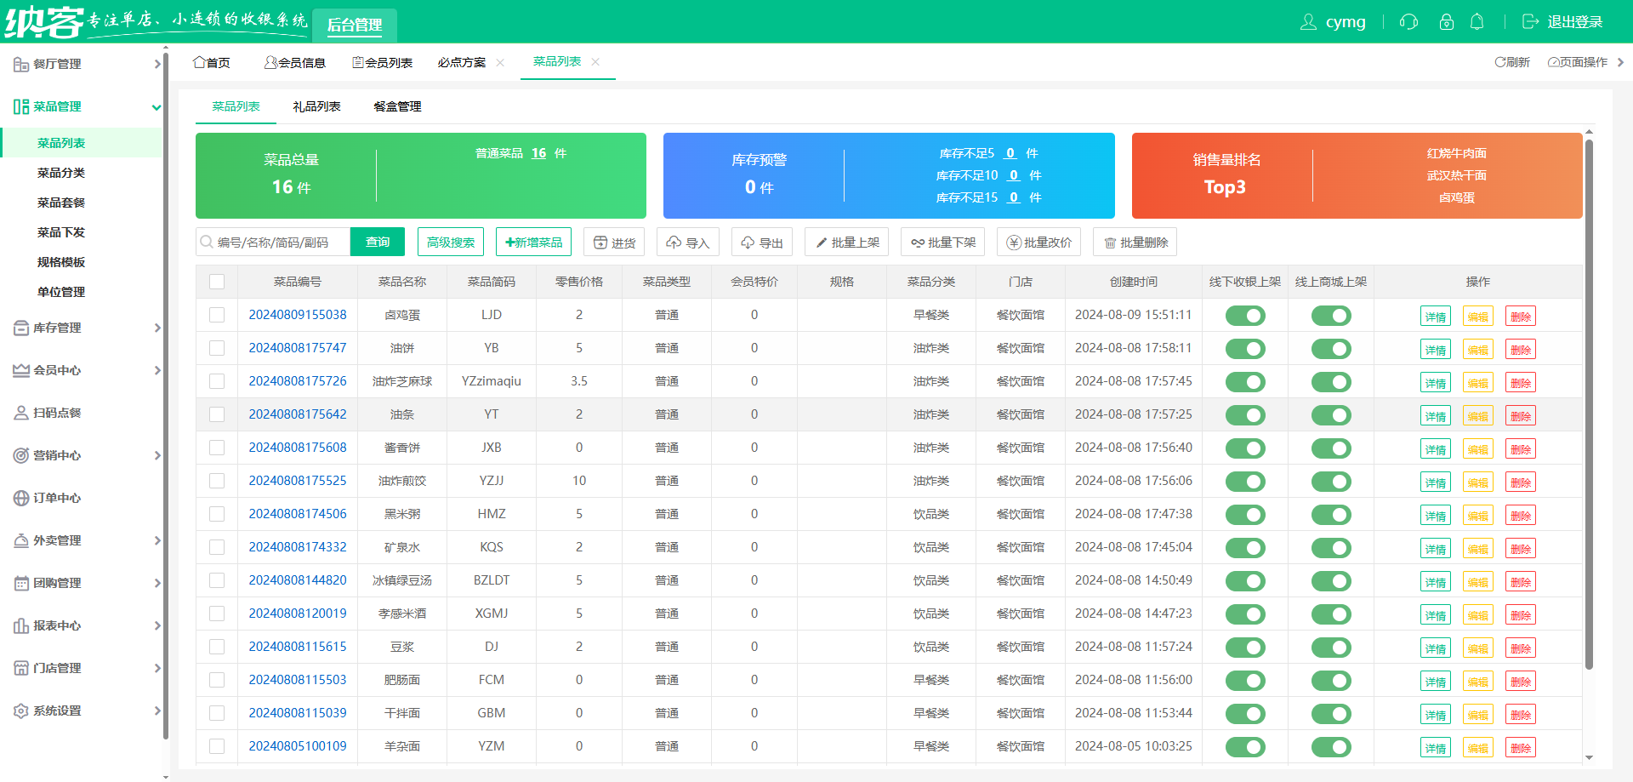Click the customer service headset icon
Screen dimensions: 1633x782
[1408, 22]
